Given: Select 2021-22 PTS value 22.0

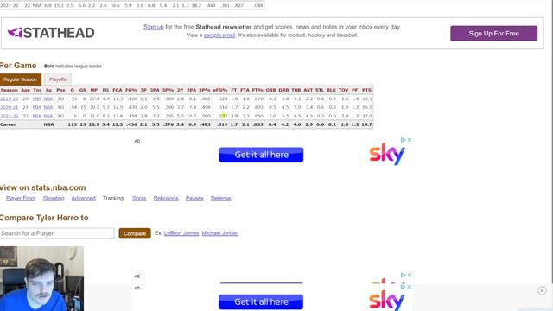Looking at the screenshot, I should tap(366, 116).
